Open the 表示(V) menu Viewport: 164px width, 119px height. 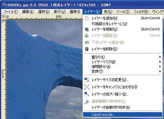60,12
